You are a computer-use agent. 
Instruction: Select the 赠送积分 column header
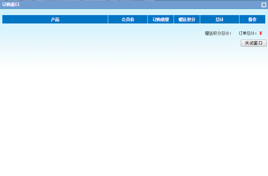click(x=187, y=19)
